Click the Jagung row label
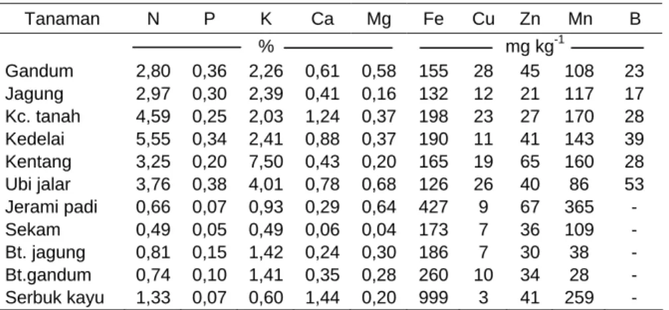669x310 pixels. click(x=34, y=94)
